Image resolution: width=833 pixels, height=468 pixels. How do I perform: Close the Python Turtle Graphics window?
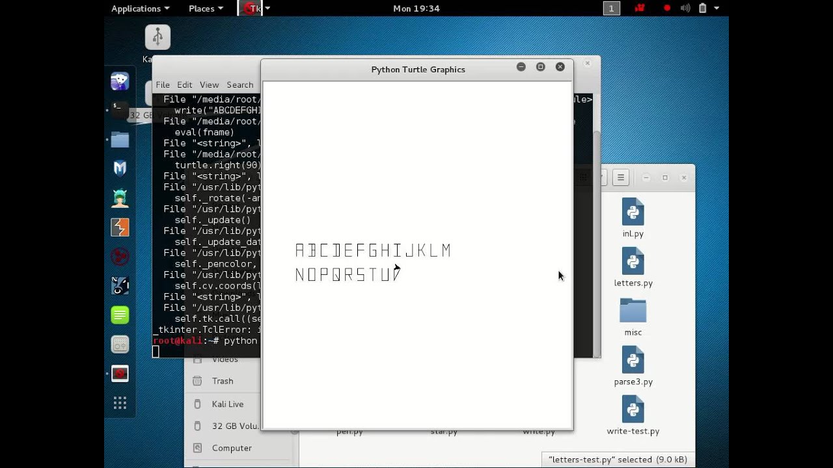[560, 67]
